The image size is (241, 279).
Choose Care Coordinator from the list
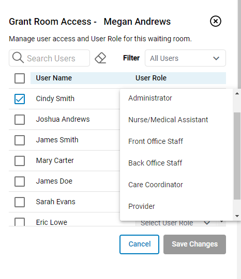tap(155, 185)
